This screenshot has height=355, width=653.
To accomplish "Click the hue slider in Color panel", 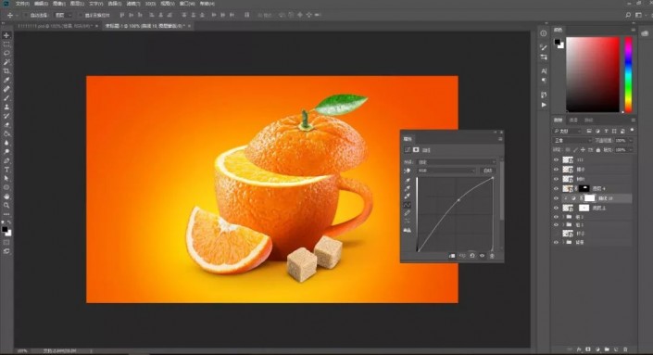I will [x=628, y=74].
